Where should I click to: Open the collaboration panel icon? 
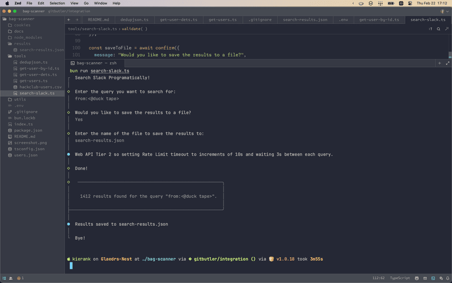pos(11,278)
